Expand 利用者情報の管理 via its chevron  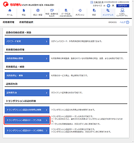point(47,58)
